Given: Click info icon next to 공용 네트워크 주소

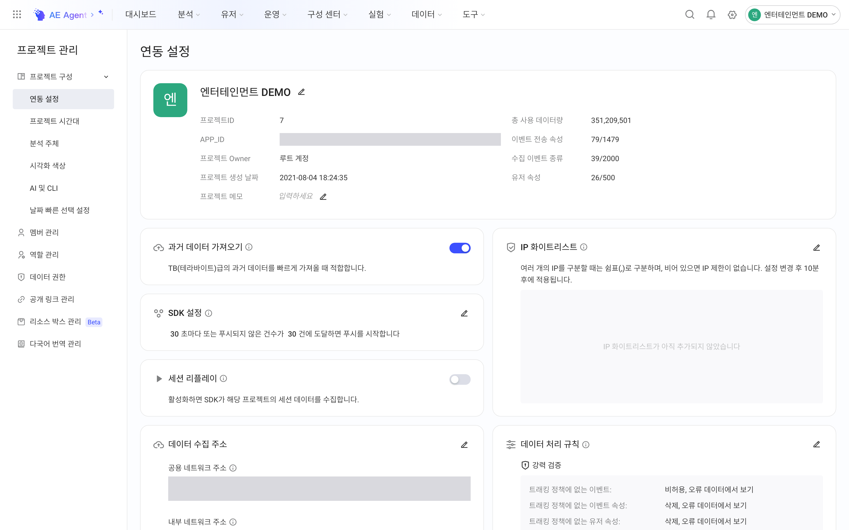Looking at the screenshot, I should pyautogui.click(x=233, y=468).
